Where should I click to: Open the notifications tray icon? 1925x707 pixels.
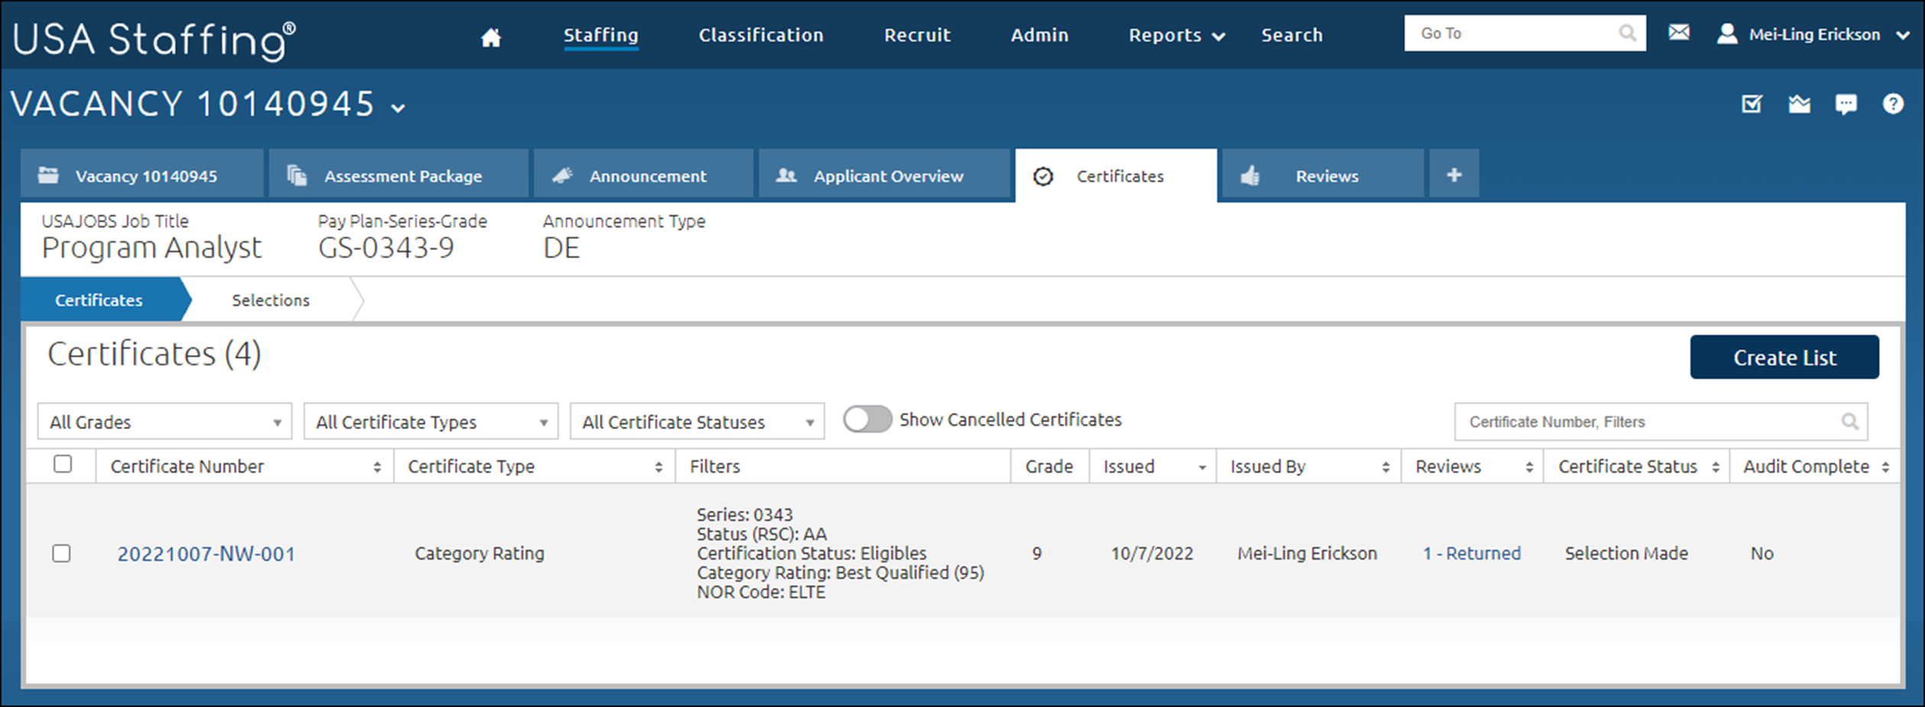click(1799, 104)
